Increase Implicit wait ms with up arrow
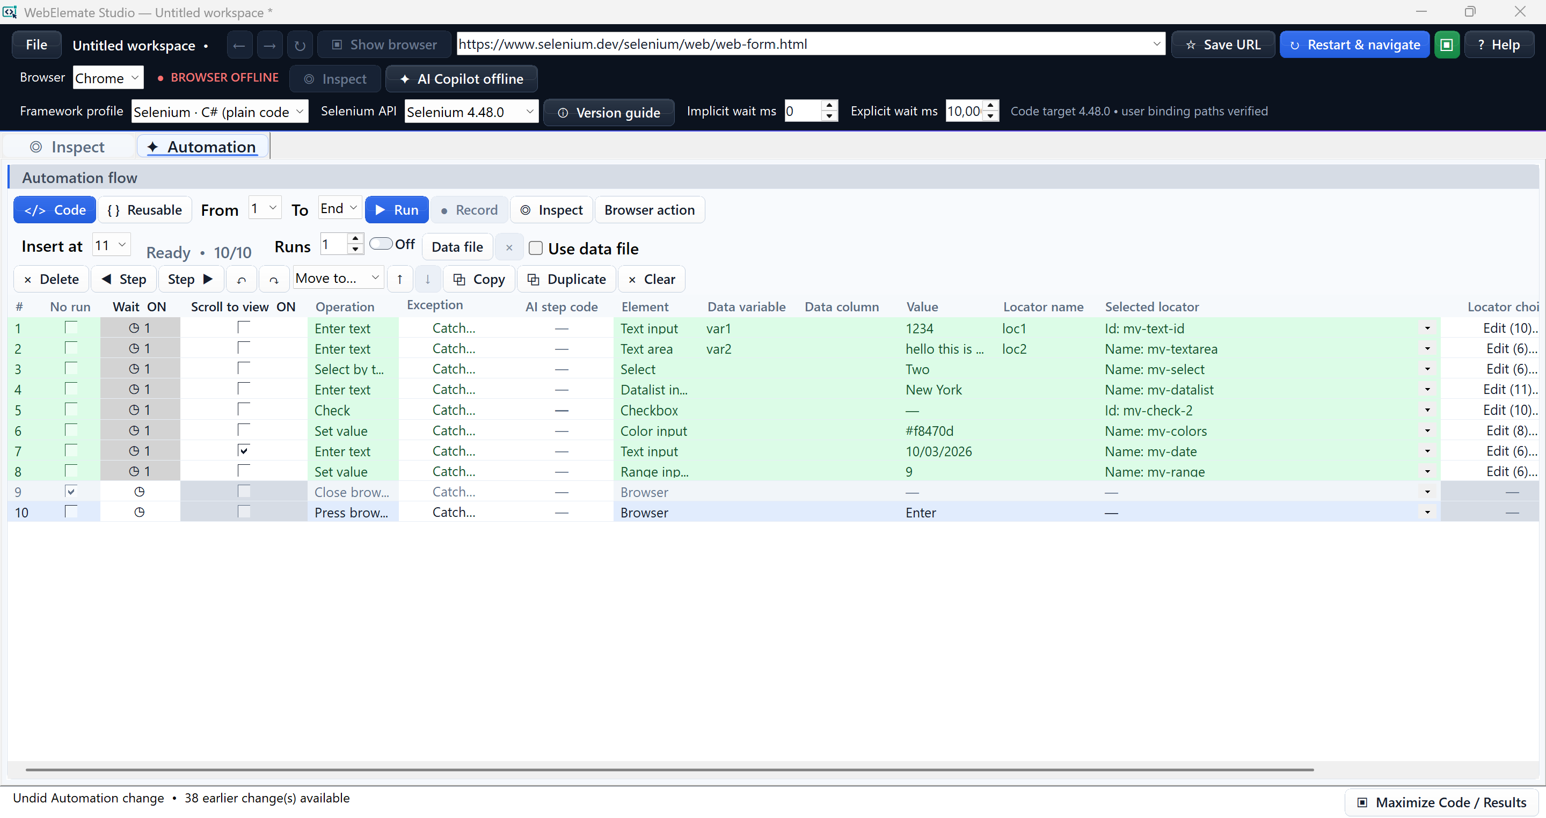 (829, 105)
